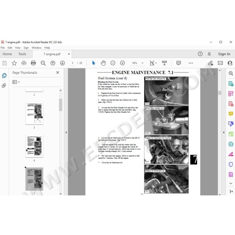
Task: Click the document scroll up arrow
Action: (x=220, y=70)
